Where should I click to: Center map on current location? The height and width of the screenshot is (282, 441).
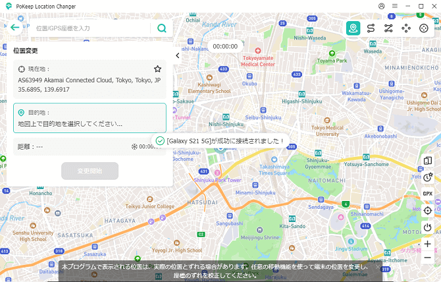point(428,210)
